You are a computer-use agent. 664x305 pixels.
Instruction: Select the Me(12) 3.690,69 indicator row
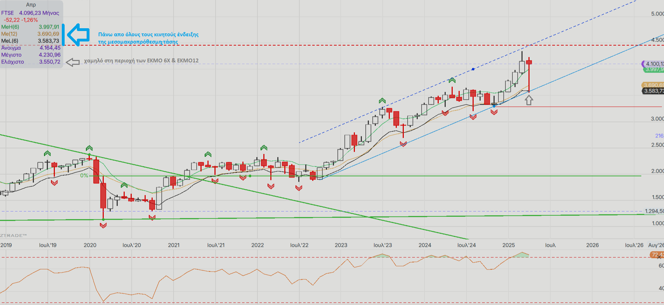pos(30,34)
